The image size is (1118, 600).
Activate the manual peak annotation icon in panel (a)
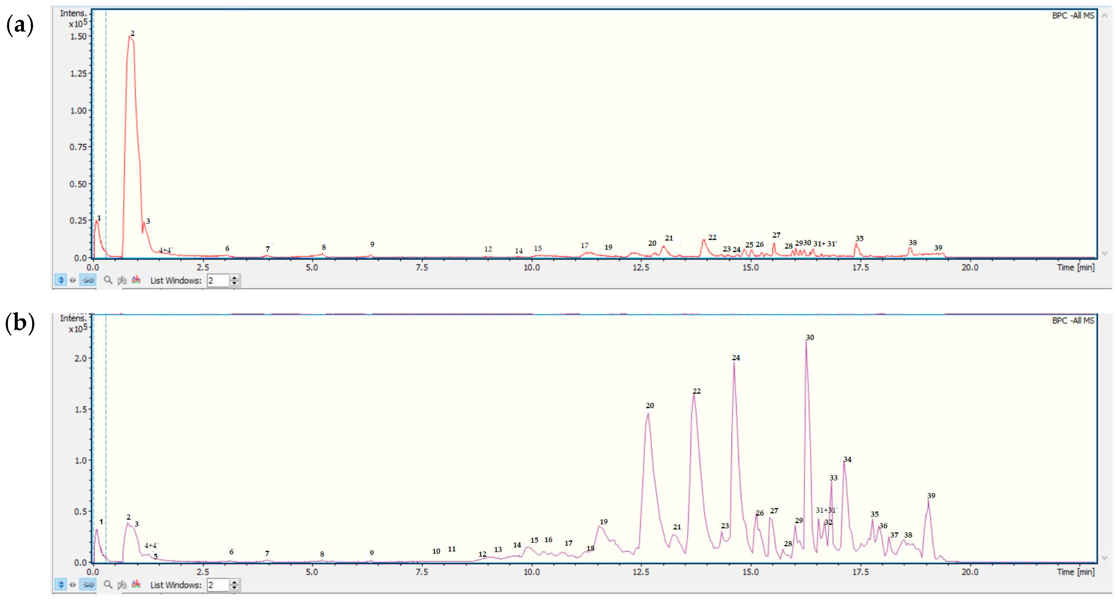click(x=122, y=280)
